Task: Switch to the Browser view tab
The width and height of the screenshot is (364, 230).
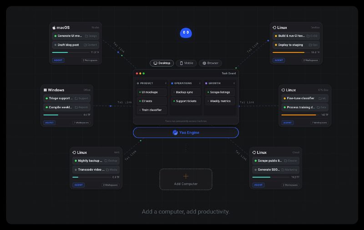Action: (x=210, y=63)
